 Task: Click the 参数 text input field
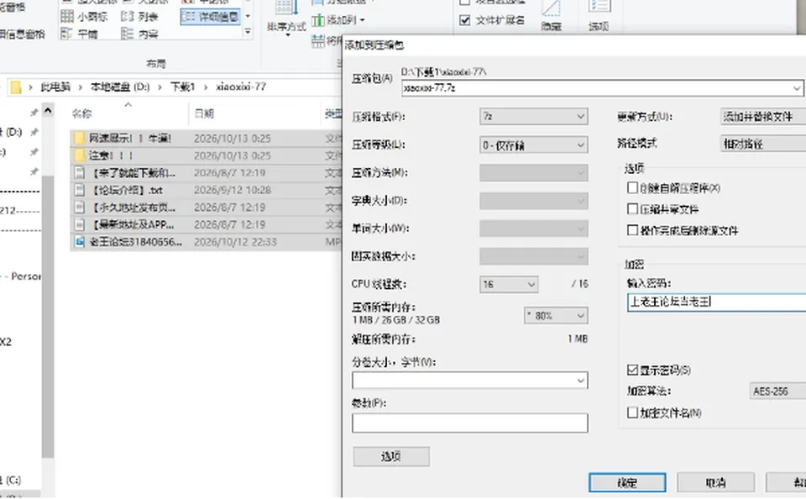click(470, 423)
